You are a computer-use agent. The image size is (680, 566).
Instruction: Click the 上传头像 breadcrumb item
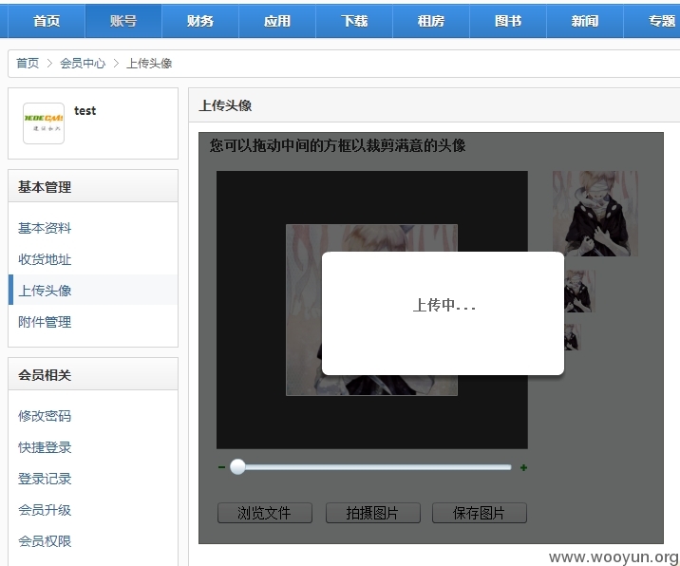149,64
